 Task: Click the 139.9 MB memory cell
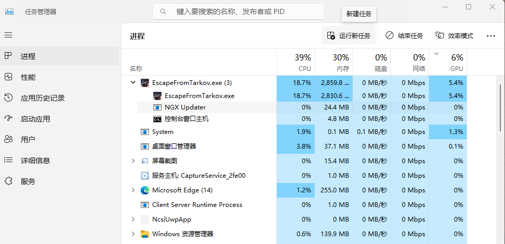[x=334, y=234]
